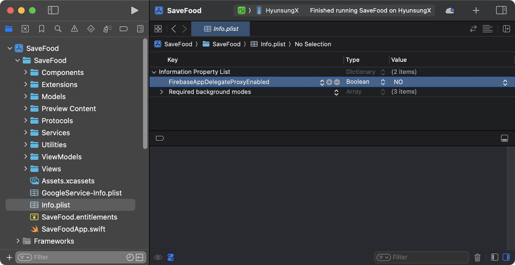Open the Issue navigator

coord(75,29)
